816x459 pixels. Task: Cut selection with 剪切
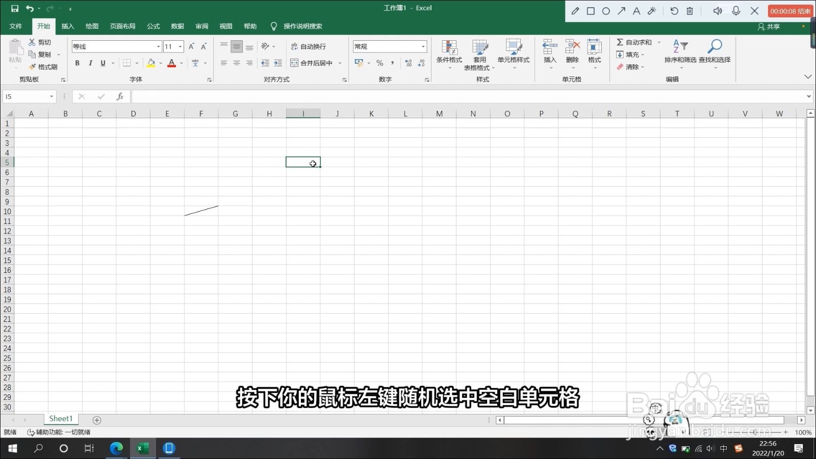click(40, 42)
